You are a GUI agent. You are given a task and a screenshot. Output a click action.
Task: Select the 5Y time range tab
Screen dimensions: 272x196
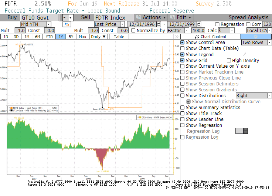pyautogui.click(x=71, y=37)
